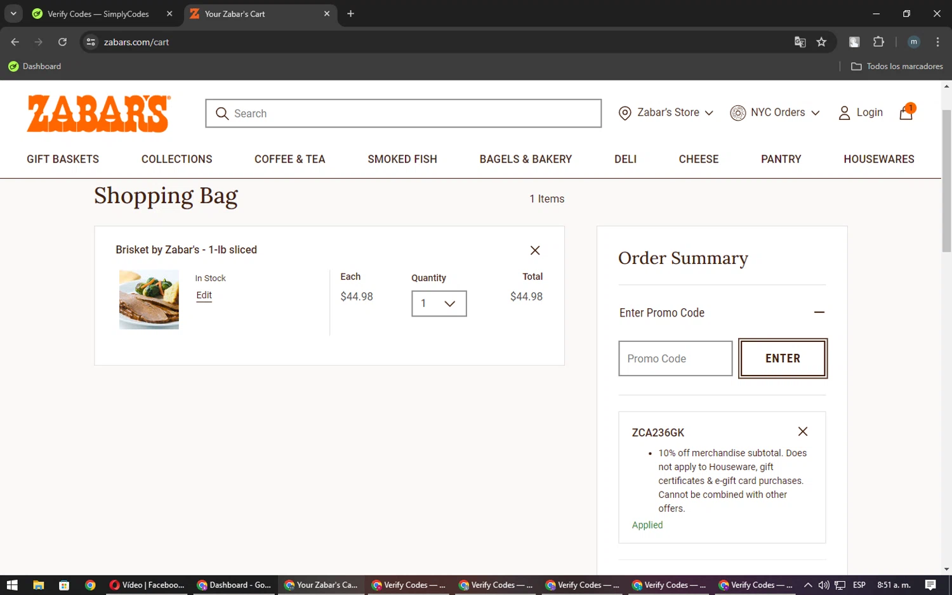952x595 pixels.
Task: Open Your Zabar's Cart taskbar window
Action: coord(321,585)
